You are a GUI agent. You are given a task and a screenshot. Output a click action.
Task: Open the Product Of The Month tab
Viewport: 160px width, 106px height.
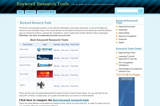tap(46, 12)
